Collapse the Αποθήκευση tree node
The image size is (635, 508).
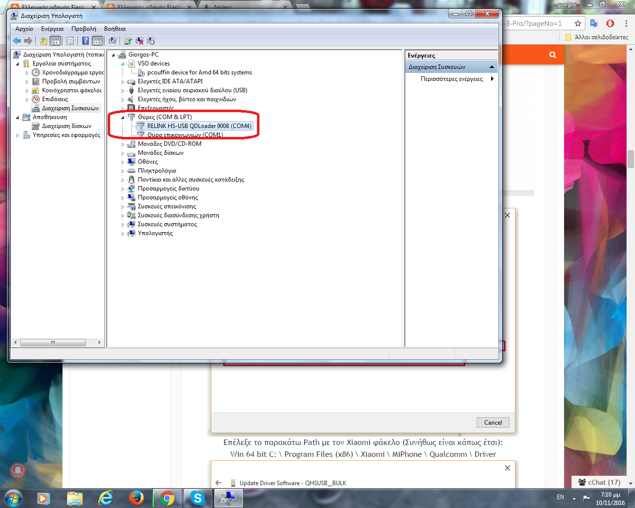(18, 117)
